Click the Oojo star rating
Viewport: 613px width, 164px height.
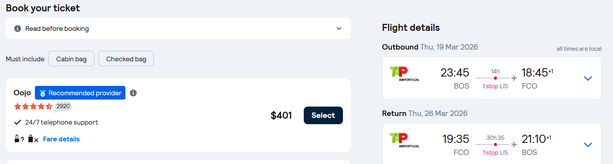(33, 106)
